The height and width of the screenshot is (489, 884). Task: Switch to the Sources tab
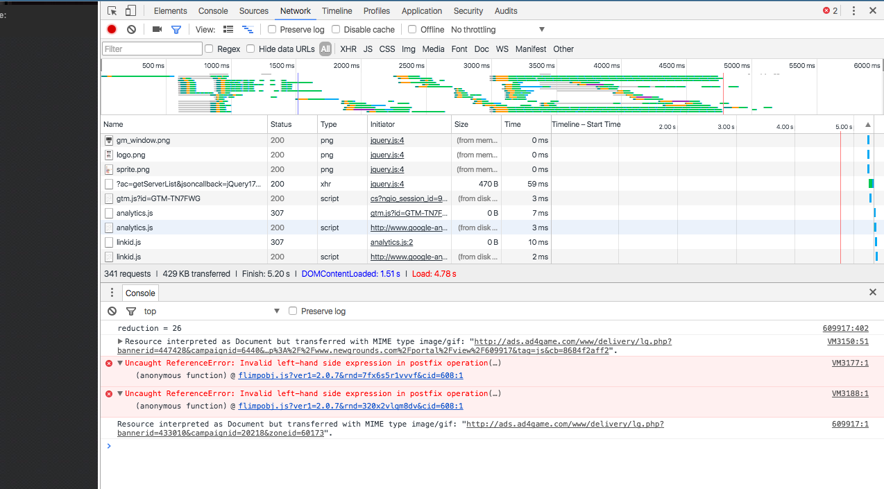coord(253,11)
